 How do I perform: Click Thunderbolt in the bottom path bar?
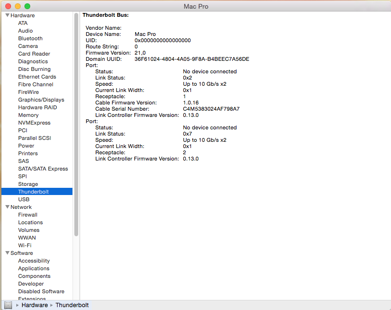pyautogui.click(x=72, y=305)
